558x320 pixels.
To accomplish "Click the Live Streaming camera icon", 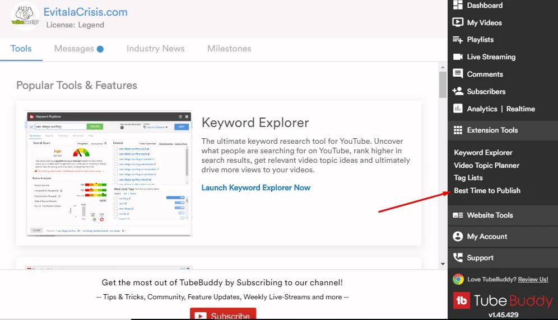I will pyautogui.click(x=458, y=57).
